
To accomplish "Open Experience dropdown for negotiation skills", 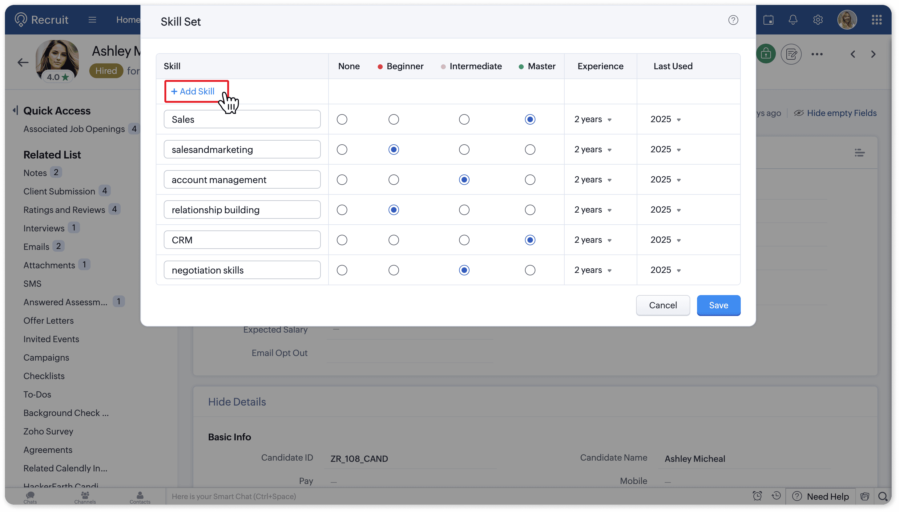I will coord(593,270).
